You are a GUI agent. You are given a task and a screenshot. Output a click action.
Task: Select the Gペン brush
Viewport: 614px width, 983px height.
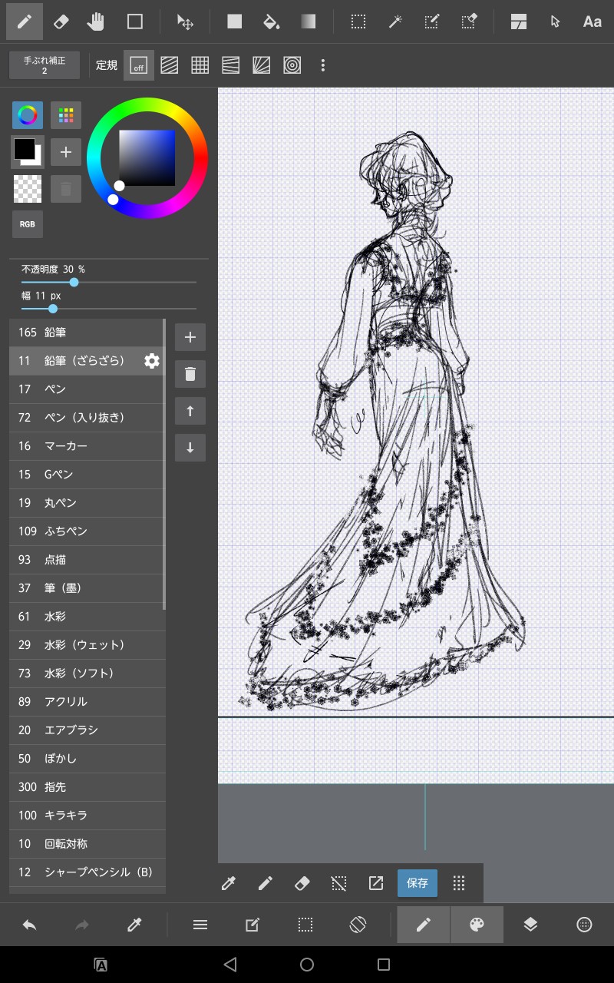tap(87, 475)
